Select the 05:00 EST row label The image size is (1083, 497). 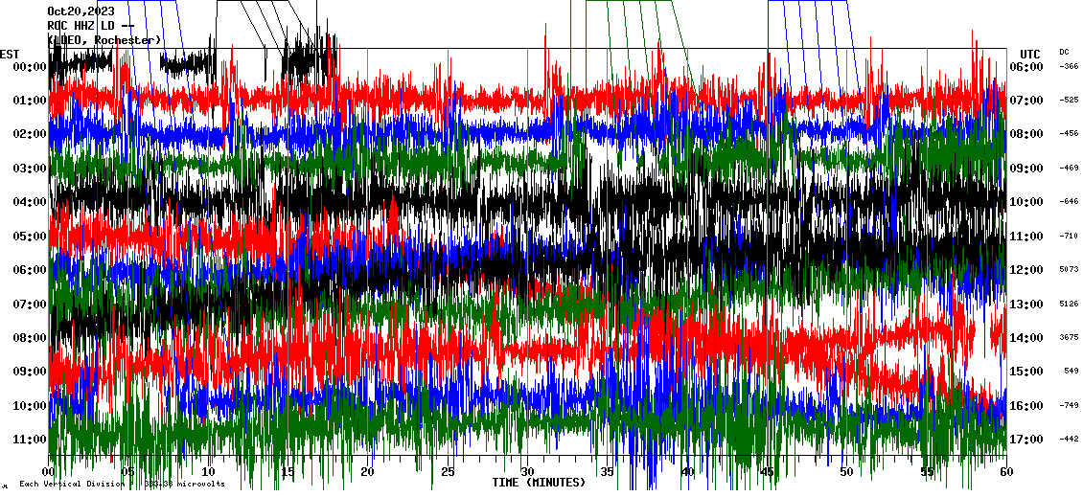29,237
